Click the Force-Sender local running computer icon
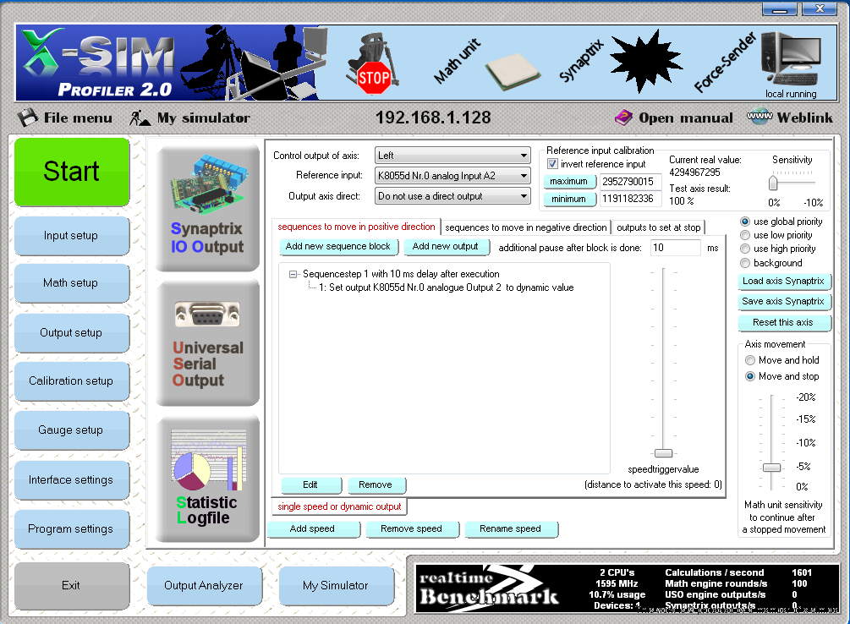Image resolution: width=850 pixels, height=624 pixels. pyautogui.click(x=790, y=61)
